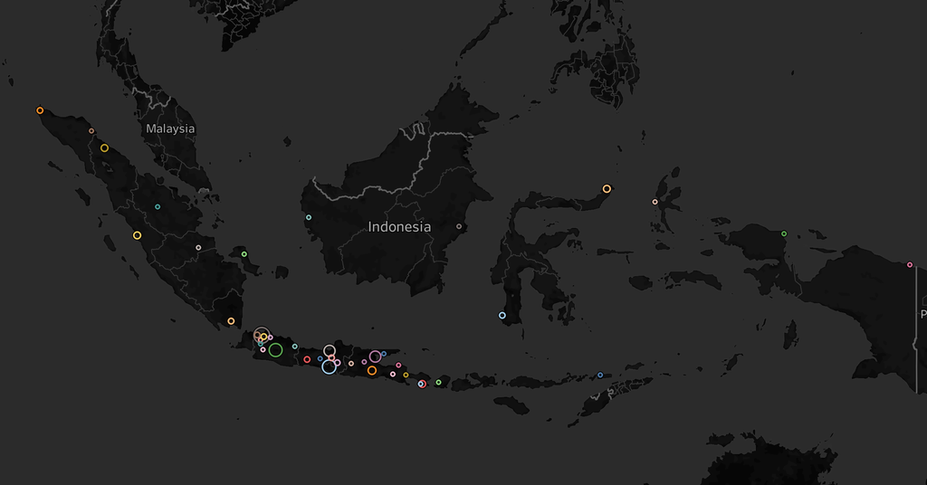Select the yellow circle just below the brown circle in north Sumatra
The width and height of the screenshot is (927, 485).
[105, 148]
